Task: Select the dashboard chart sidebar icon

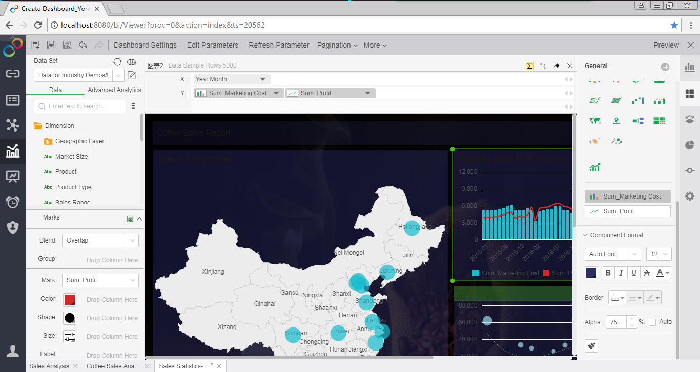Action: click(x=13, y=151)
